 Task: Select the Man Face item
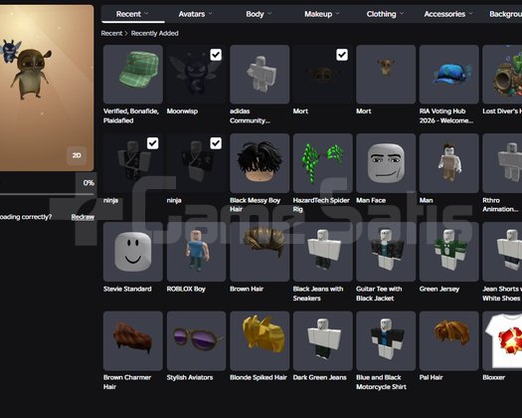pos(386,163)
